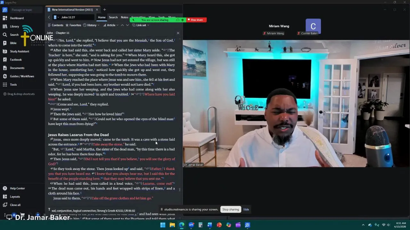Click the John breadcrumb
The image size is (410, 230).
pyautogui.click(x=50, y=33)
